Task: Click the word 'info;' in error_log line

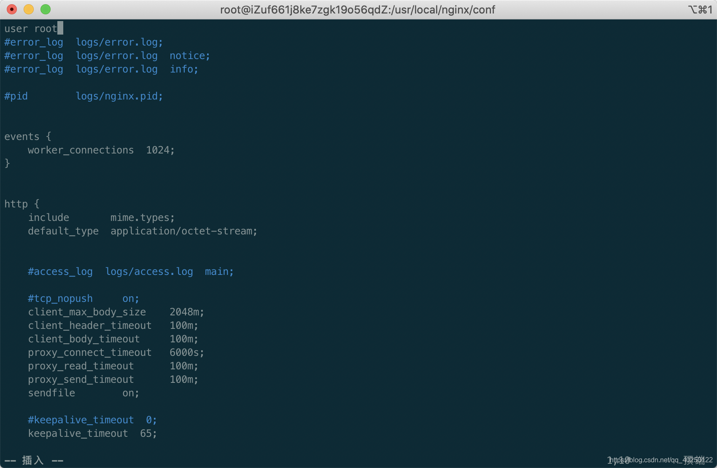Action: coord(184,69)
